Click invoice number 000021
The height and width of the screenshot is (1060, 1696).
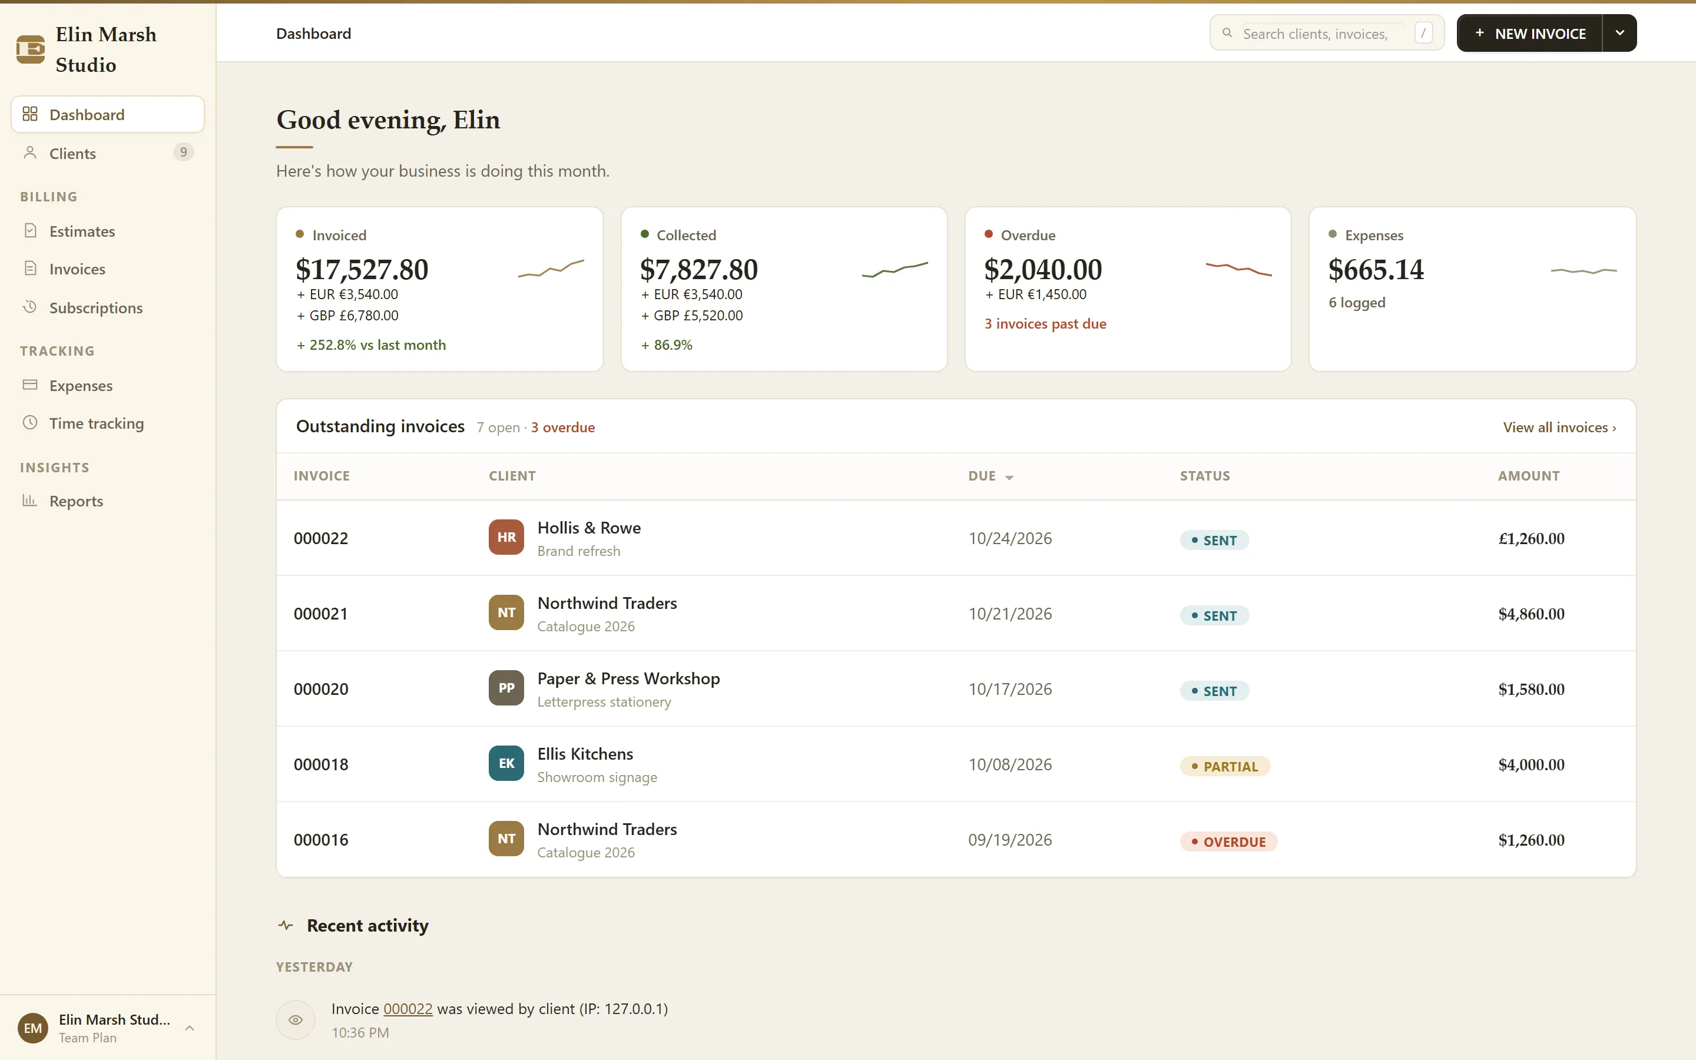click(x=321, y=614)
